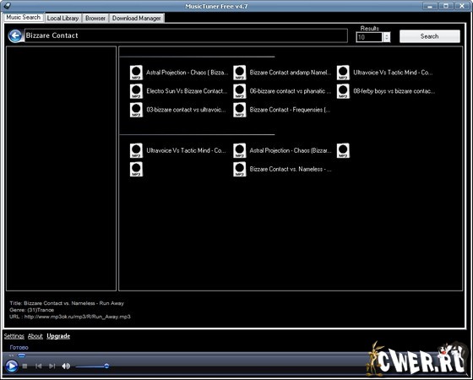This screenshot has width=473, height=380.
Task: Click the blue back arrow button
Action: pyautogui.click(x=15, y=35)
